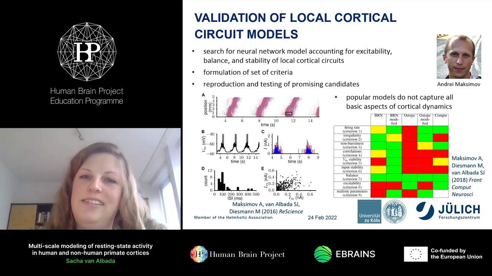This screenshot has height=276, width=492.
Task: Click the 'popular models do not capture' bullet
Action: [x=399, y=102]
